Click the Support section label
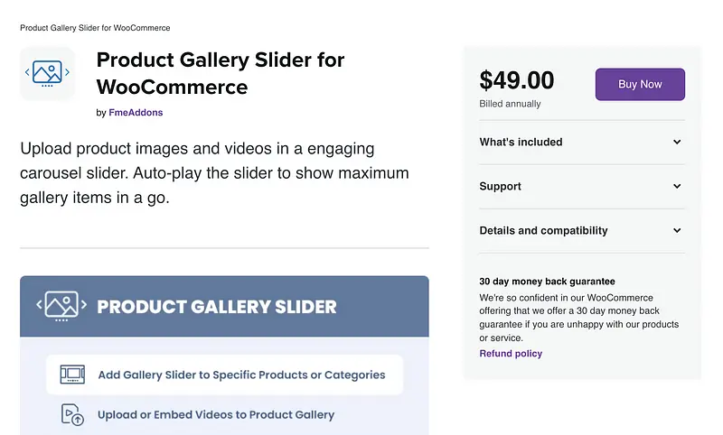Screen dimensions: 723x435 click(x=500, y=187)
